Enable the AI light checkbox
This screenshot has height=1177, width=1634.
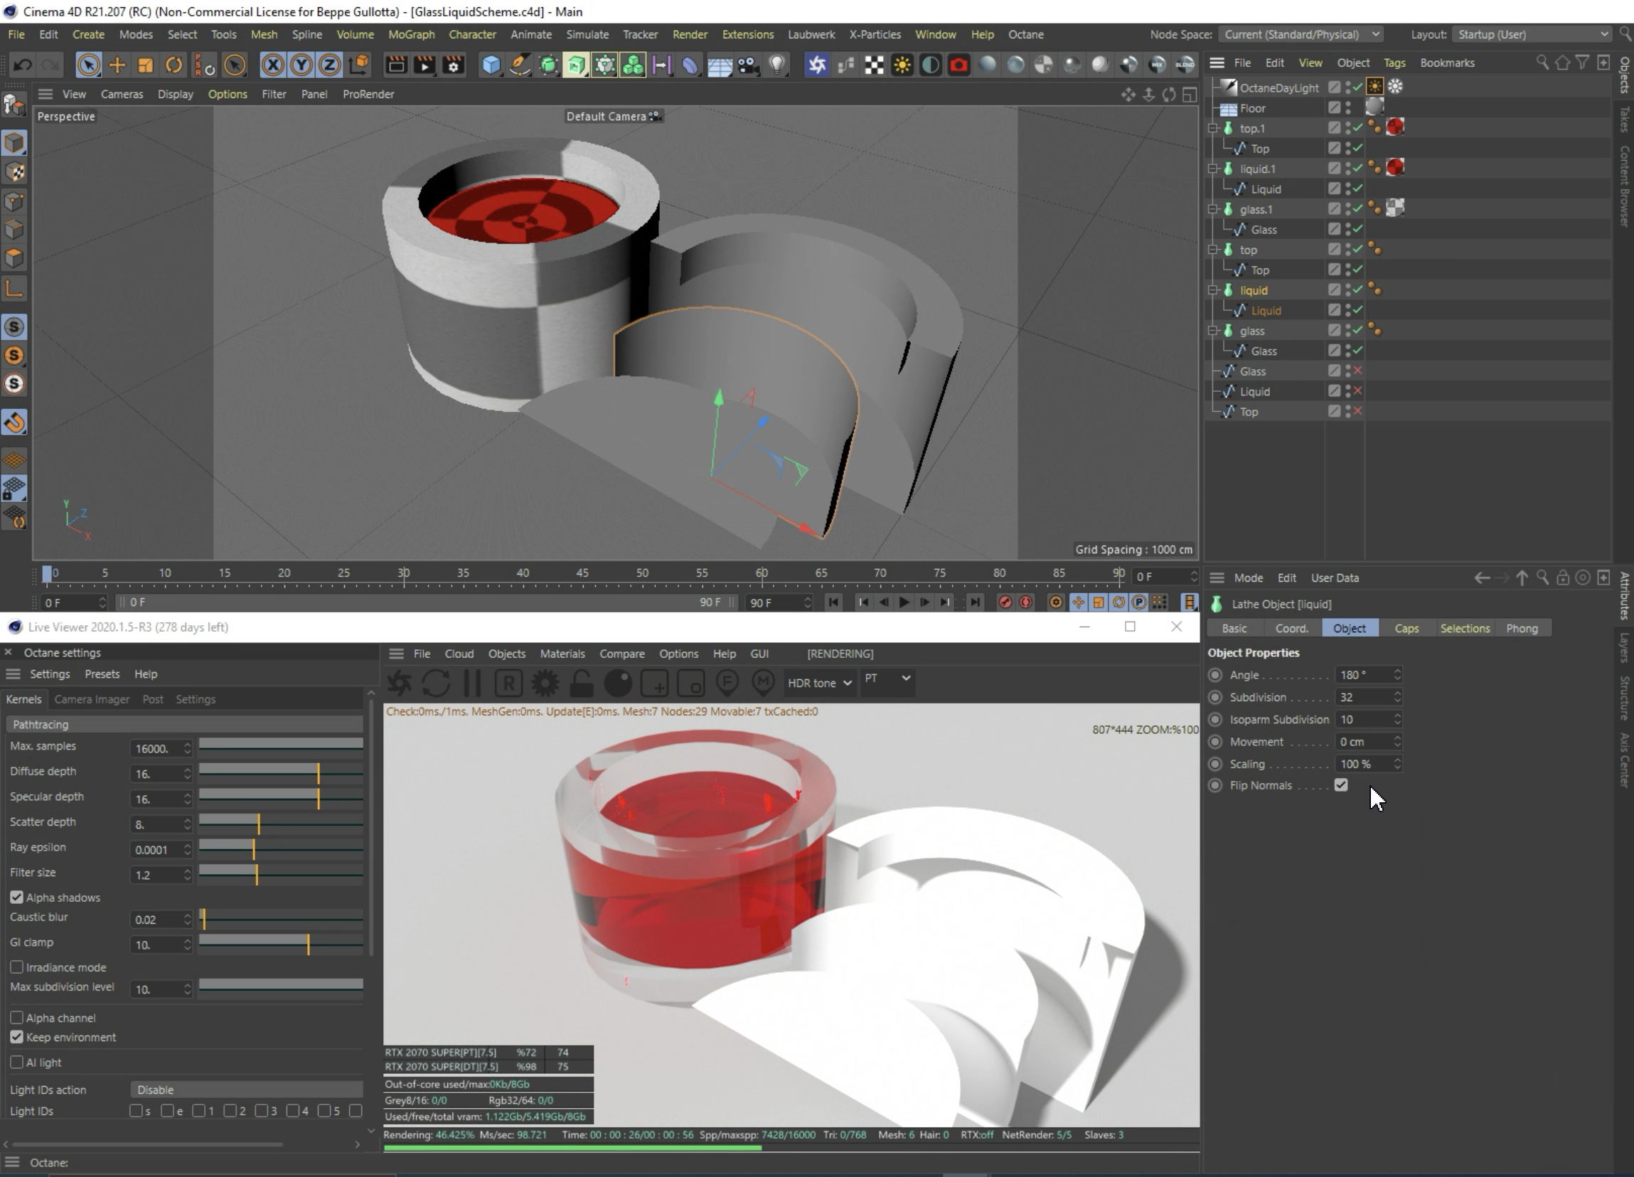[x=16, y=1063]
